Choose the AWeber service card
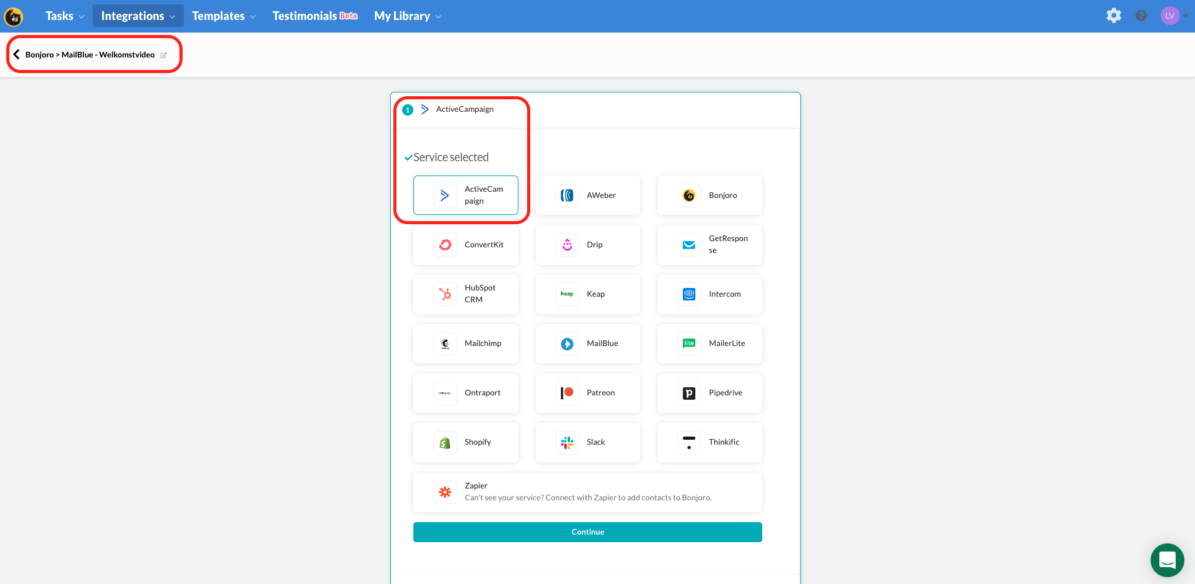The width and height of the screenshot is (1195, 584). click(x=588, y=195)
